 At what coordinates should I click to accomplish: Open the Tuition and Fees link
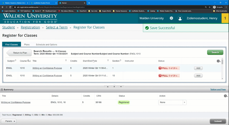pos(218,90)
